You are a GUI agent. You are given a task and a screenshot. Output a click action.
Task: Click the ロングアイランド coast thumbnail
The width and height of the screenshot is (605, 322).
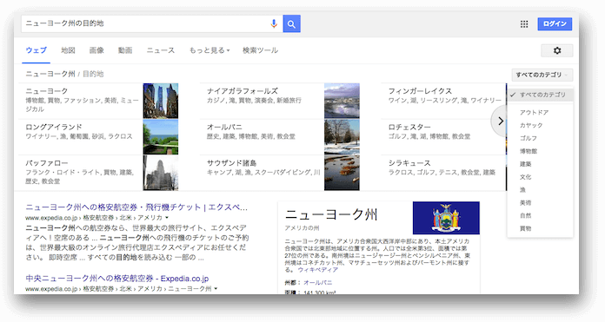161,137
